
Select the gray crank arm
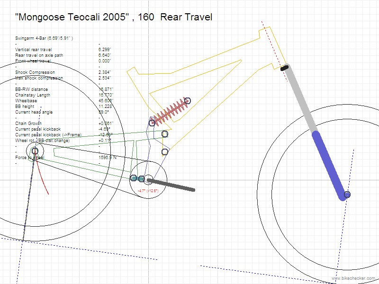click(173, 185)
